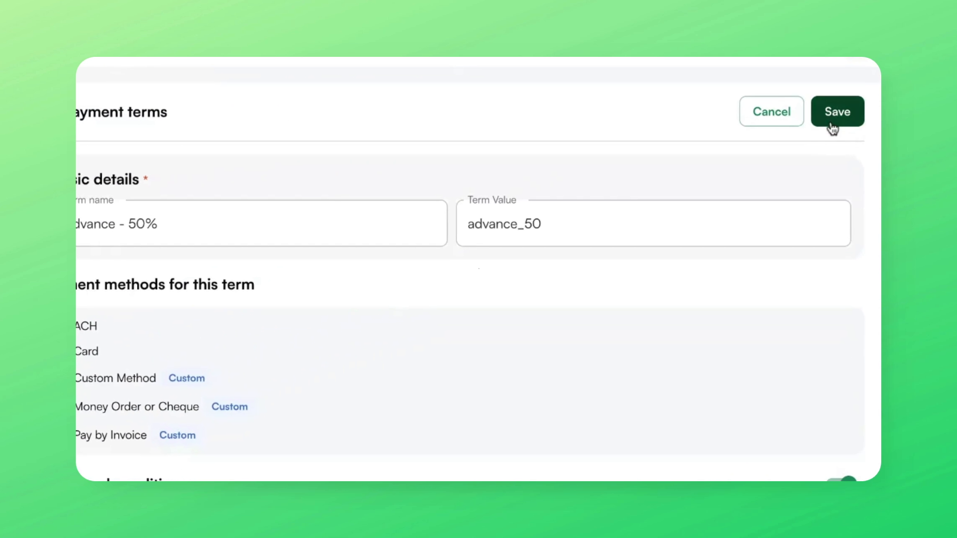Click the Custom badge beside Custom Method
Screen dimensions: 957x538
coord(186,378)
